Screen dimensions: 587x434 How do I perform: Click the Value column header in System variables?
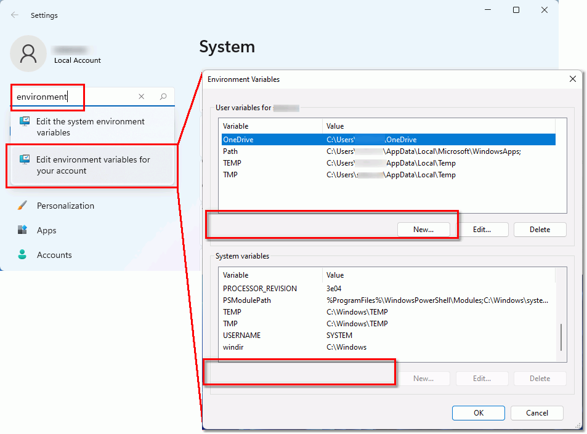pos(439,275)
